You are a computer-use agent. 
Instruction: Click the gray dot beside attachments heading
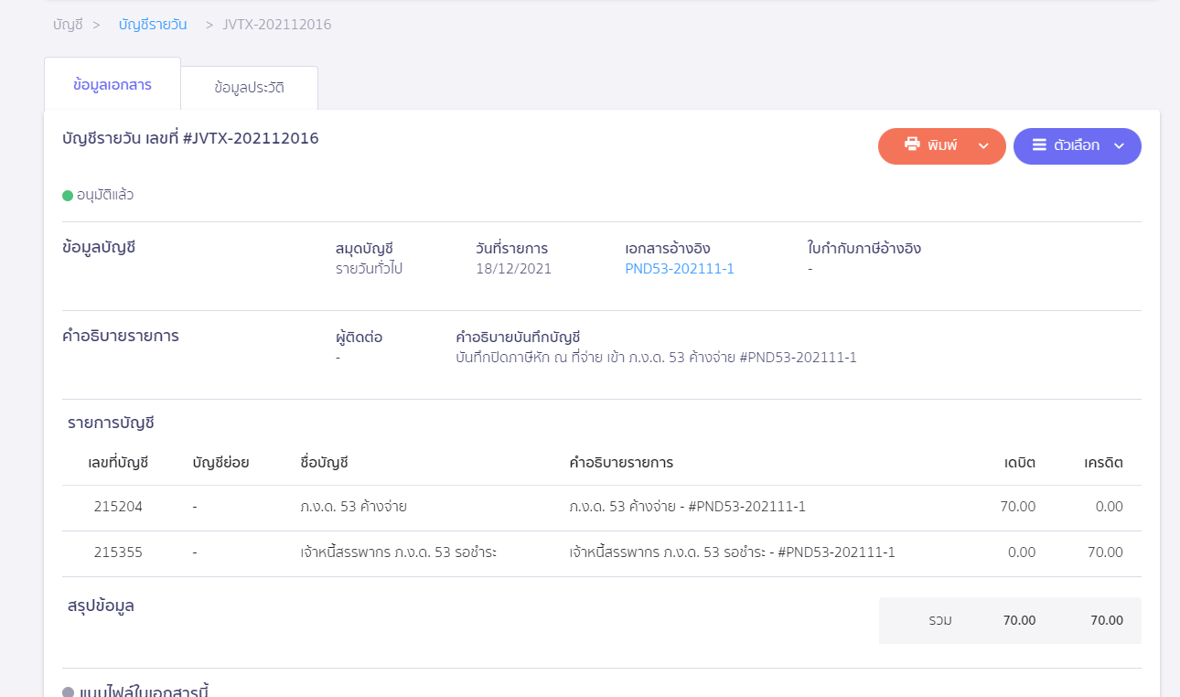68,692
